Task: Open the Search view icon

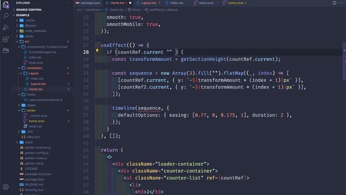Action: coord(6,16)
